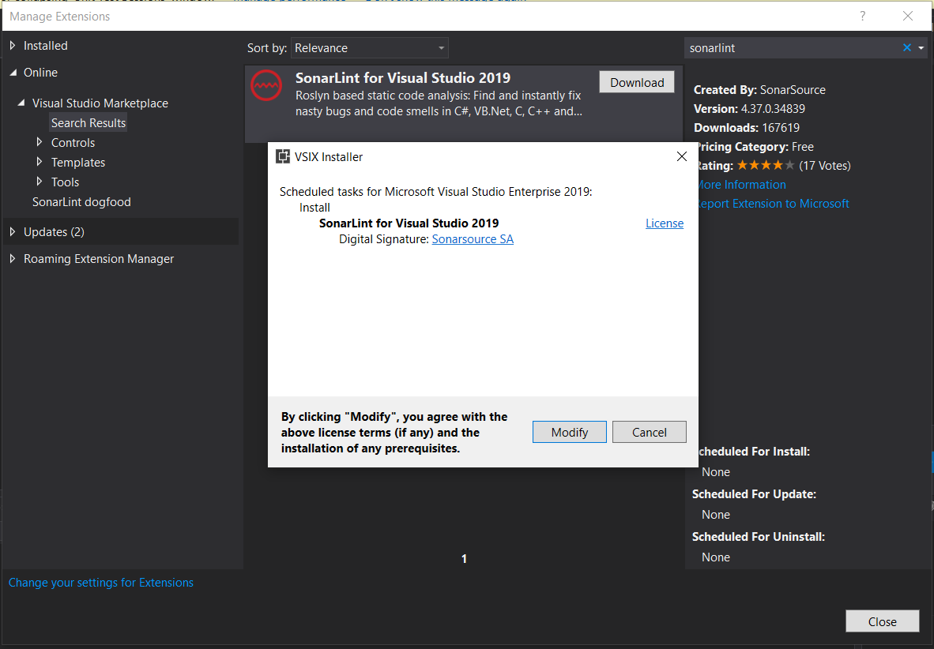Viewport: 934px width, 649px height.
Task: Open the search options dropdown arrow
Action: coord(921,47)
